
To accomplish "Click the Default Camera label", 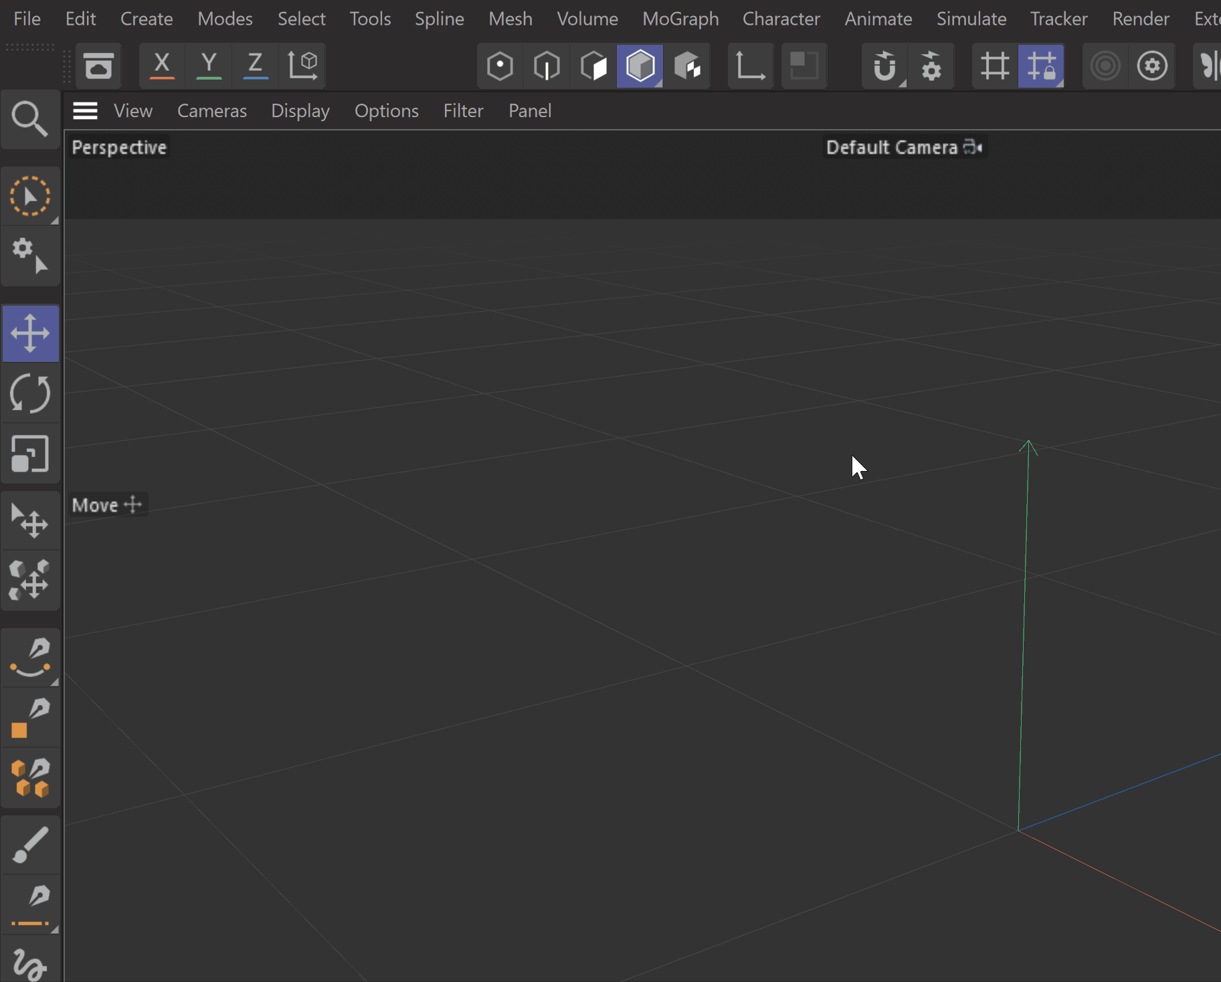I will tap(892, 147).
